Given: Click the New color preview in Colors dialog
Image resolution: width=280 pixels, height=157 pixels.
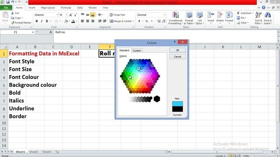Looking at the screenshot, I should point(178,104).
